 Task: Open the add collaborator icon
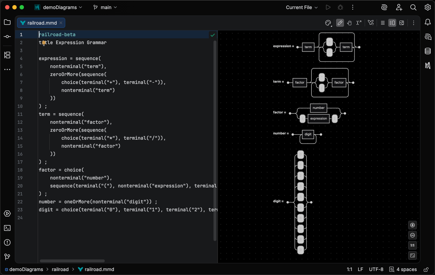(399, 7)
